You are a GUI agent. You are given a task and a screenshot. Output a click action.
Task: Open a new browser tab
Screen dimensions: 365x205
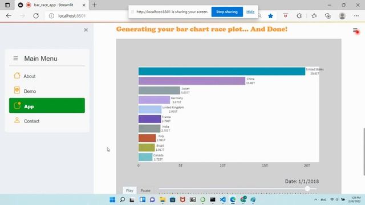pyautogui.click(x=94, y=5)
